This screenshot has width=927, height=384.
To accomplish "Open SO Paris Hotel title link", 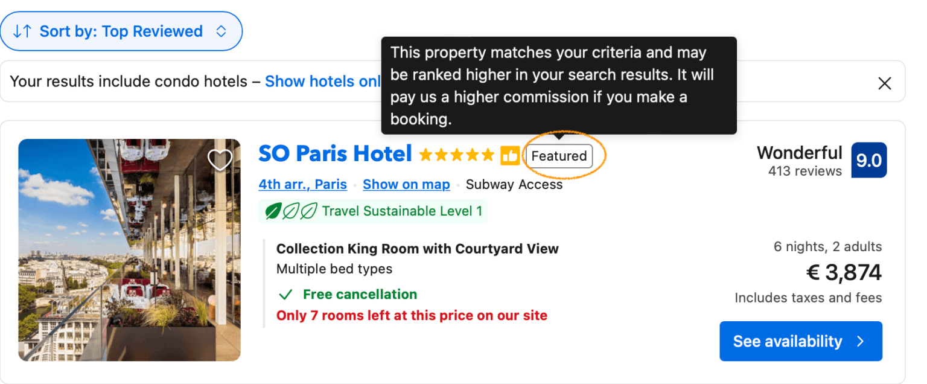I will pyautogui.click(x=335, y=154).
